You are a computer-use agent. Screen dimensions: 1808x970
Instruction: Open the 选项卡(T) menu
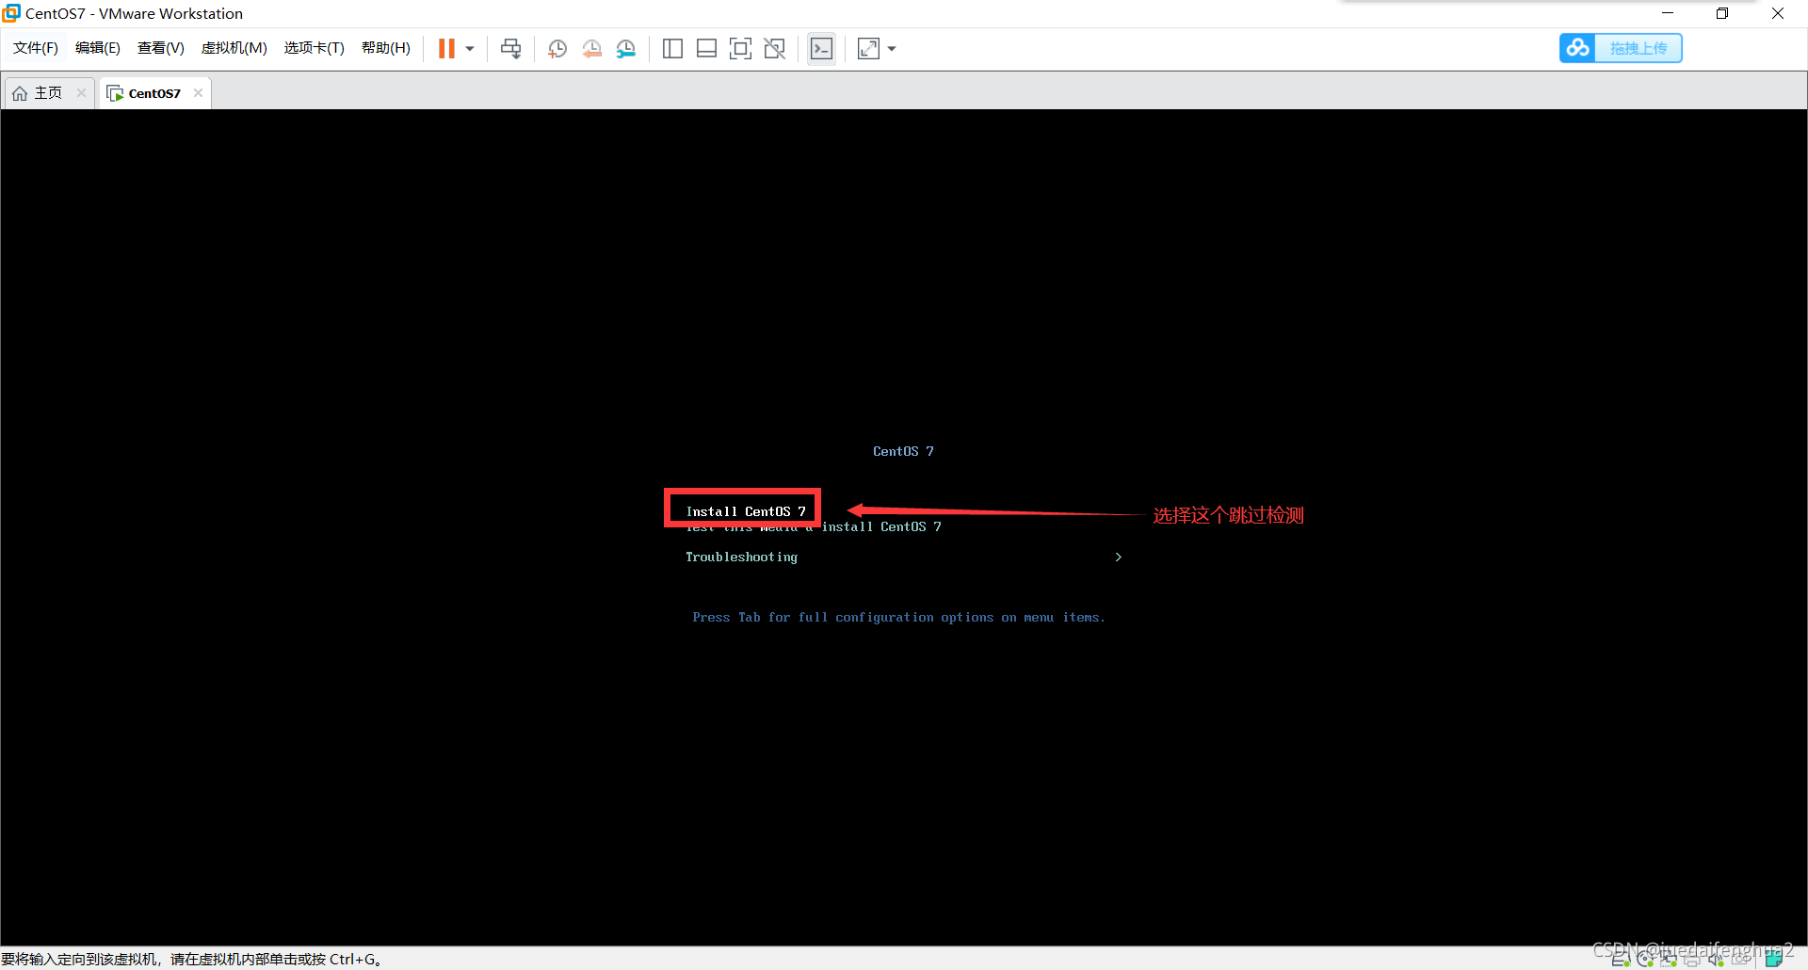click(315, 48)
